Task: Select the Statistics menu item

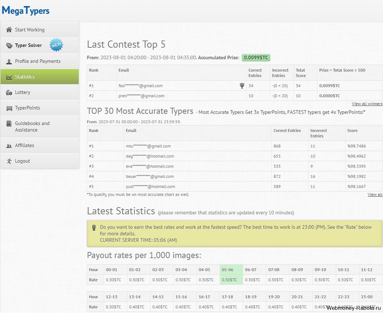Action: [40, 77]
